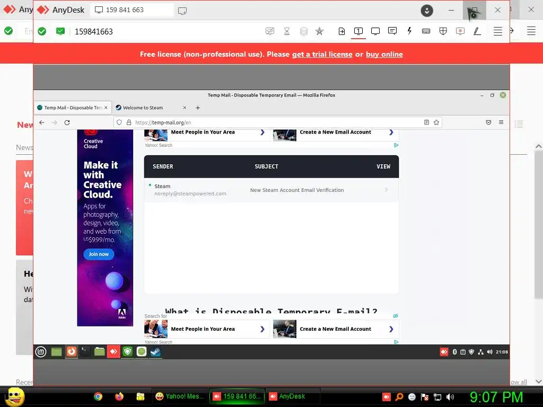Open the AnyDesk actions lightning icon
The height and width of the screenshot is (407, 543).
click(409, 31)
